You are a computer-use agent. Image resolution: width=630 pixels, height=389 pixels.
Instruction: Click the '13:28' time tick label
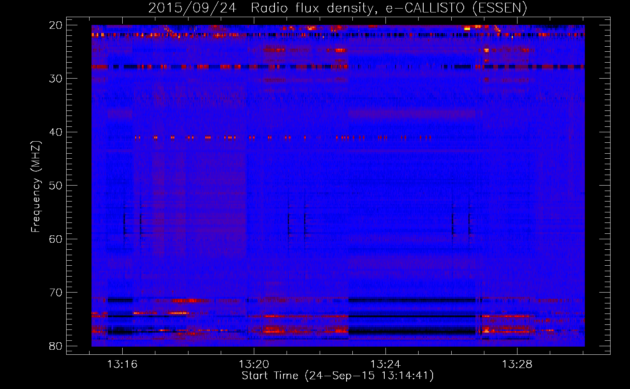pyautogui.click(x=517, y=364)
